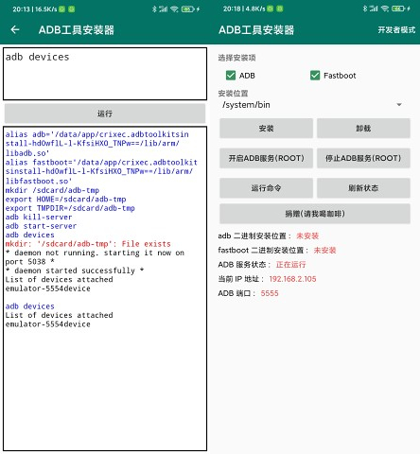
Task: Click the 'mkdir /sdcard/adb-tmp' command line
Action: click(52, 190)
